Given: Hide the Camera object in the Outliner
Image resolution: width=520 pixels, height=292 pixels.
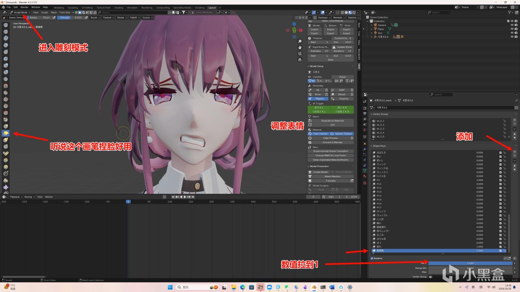Looking at the screenshot, I should tap(512, 25).
